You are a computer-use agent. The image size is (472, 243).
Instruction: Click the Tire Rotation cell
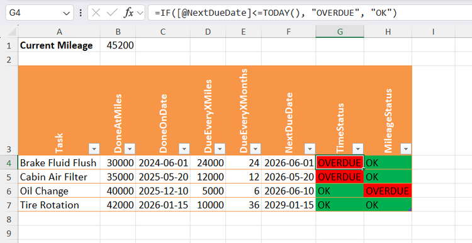[59, 205]
